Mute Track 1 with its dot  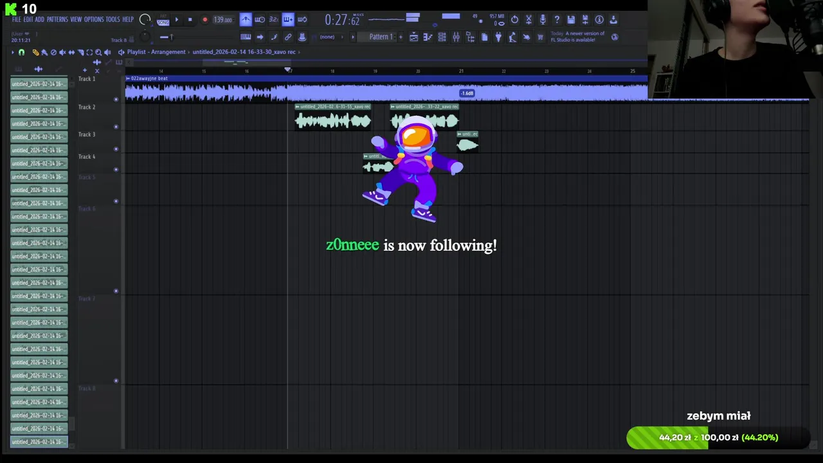(116, 99)
